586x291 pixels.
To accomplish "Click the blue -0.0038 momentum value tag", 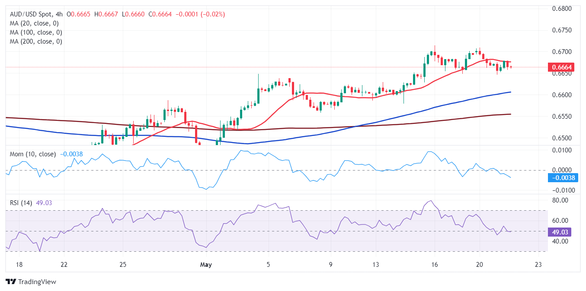I will point(559,177).
